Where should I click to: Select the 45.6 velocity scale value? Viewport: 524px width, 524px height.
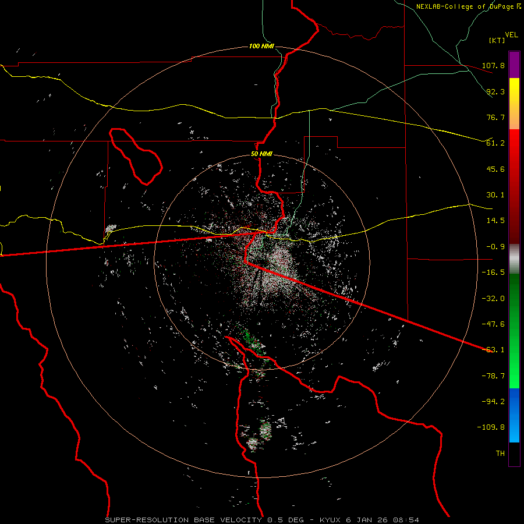click(495, 169)
